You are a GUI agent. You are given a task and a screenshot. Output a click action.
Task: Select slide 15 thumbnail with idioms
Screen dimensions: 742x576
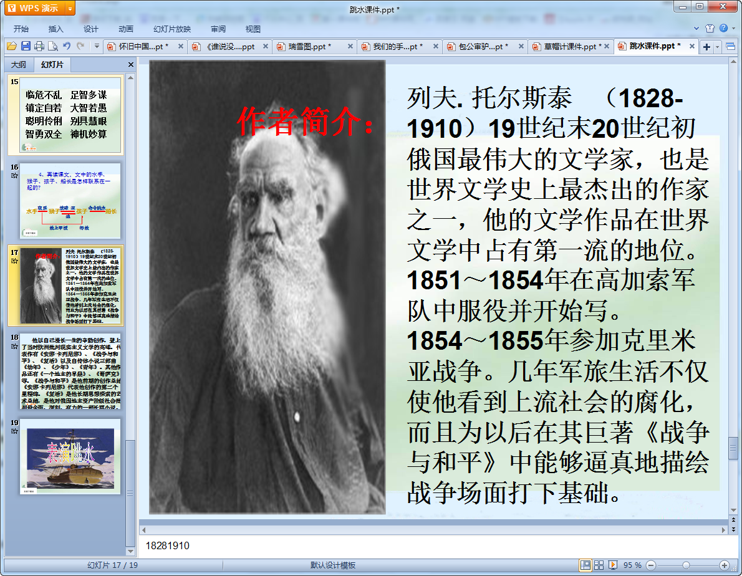70,115
